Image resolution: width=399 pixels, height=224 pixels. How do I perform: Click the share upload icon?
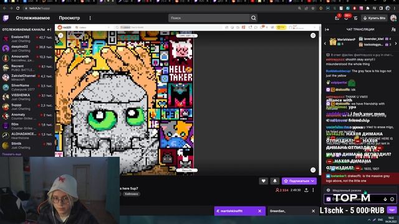(306, 190)
